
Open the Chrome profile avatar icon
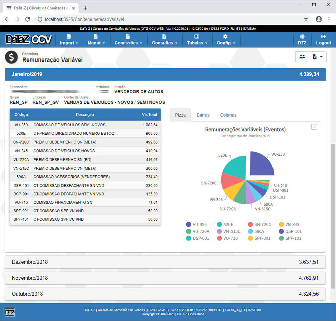(x=319, y=19)
